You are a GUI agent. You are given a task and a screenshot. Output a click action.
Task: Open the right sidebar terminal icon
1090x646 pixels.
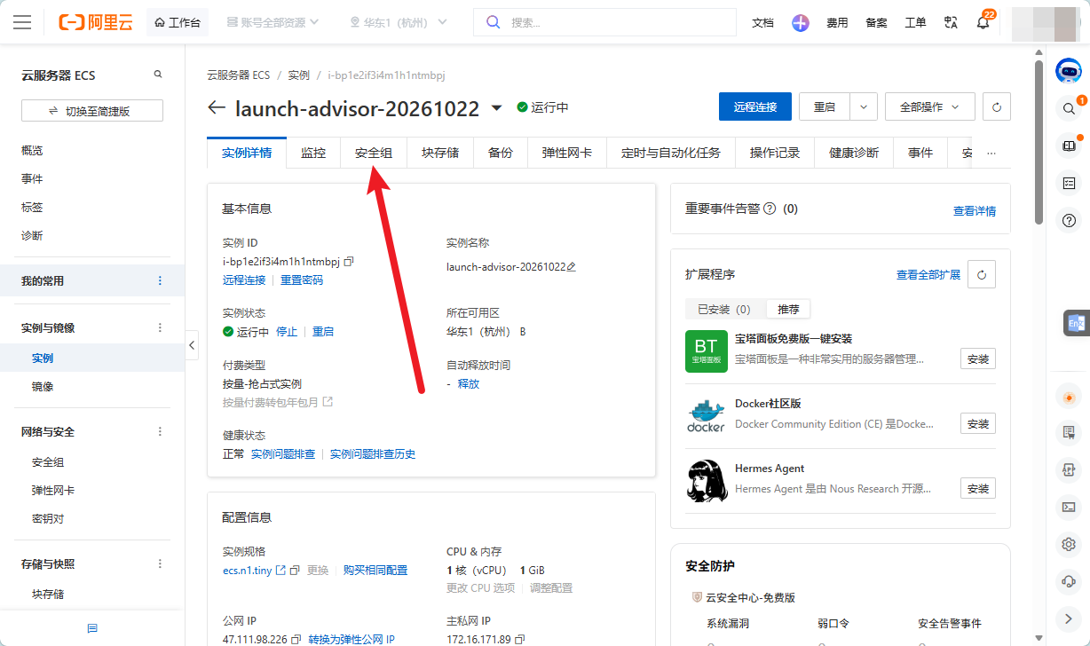(x=1069, y=507)
